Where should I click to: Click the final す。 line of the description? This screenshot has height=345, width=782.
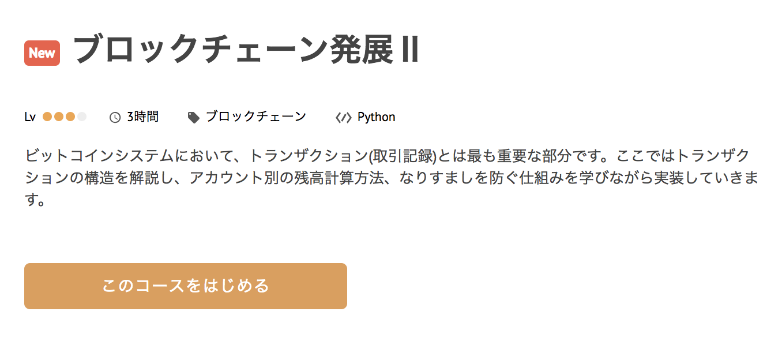[35, 200]
